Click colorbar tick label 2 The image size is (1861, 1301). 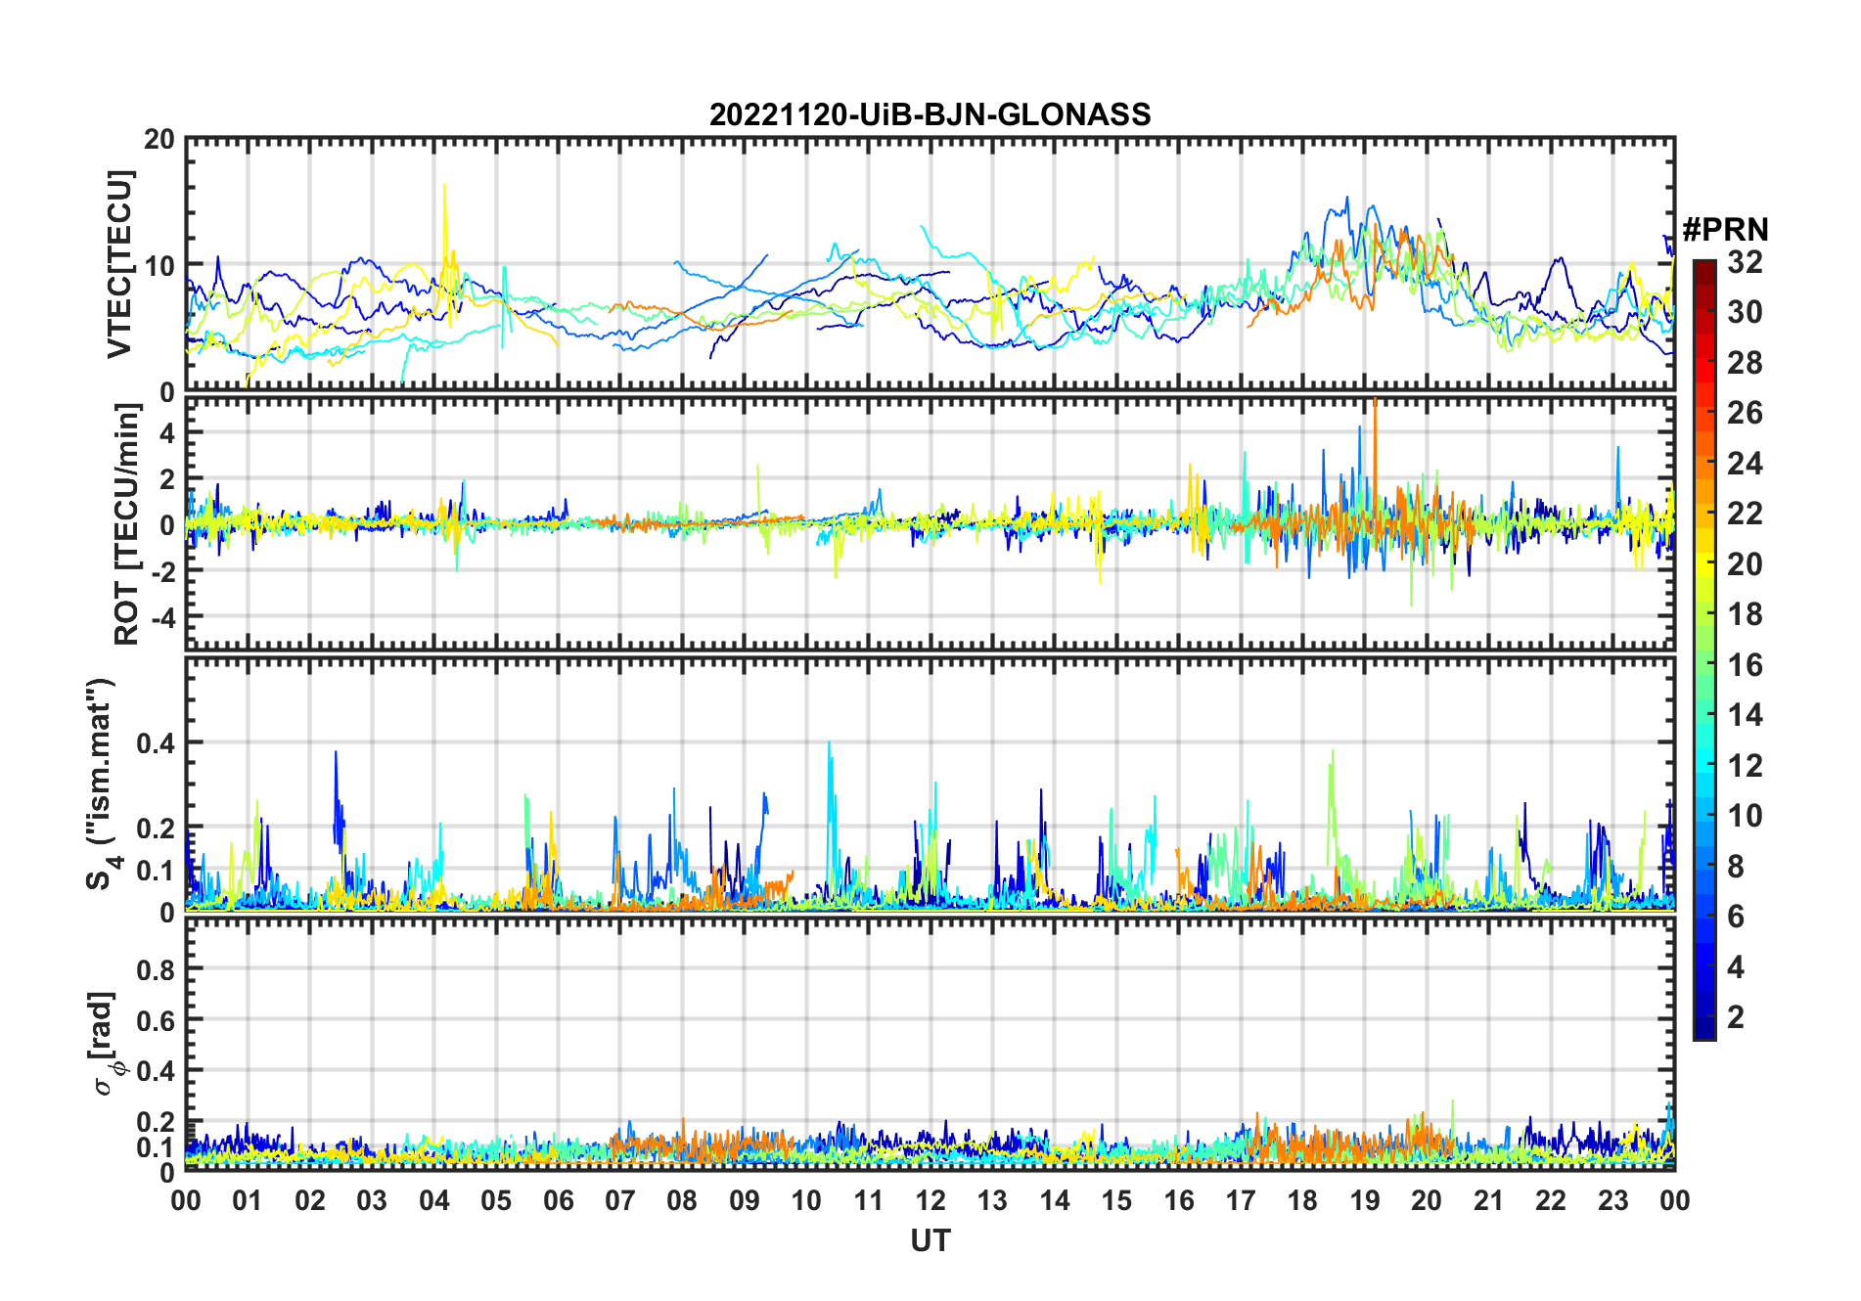[1736, 1017]
